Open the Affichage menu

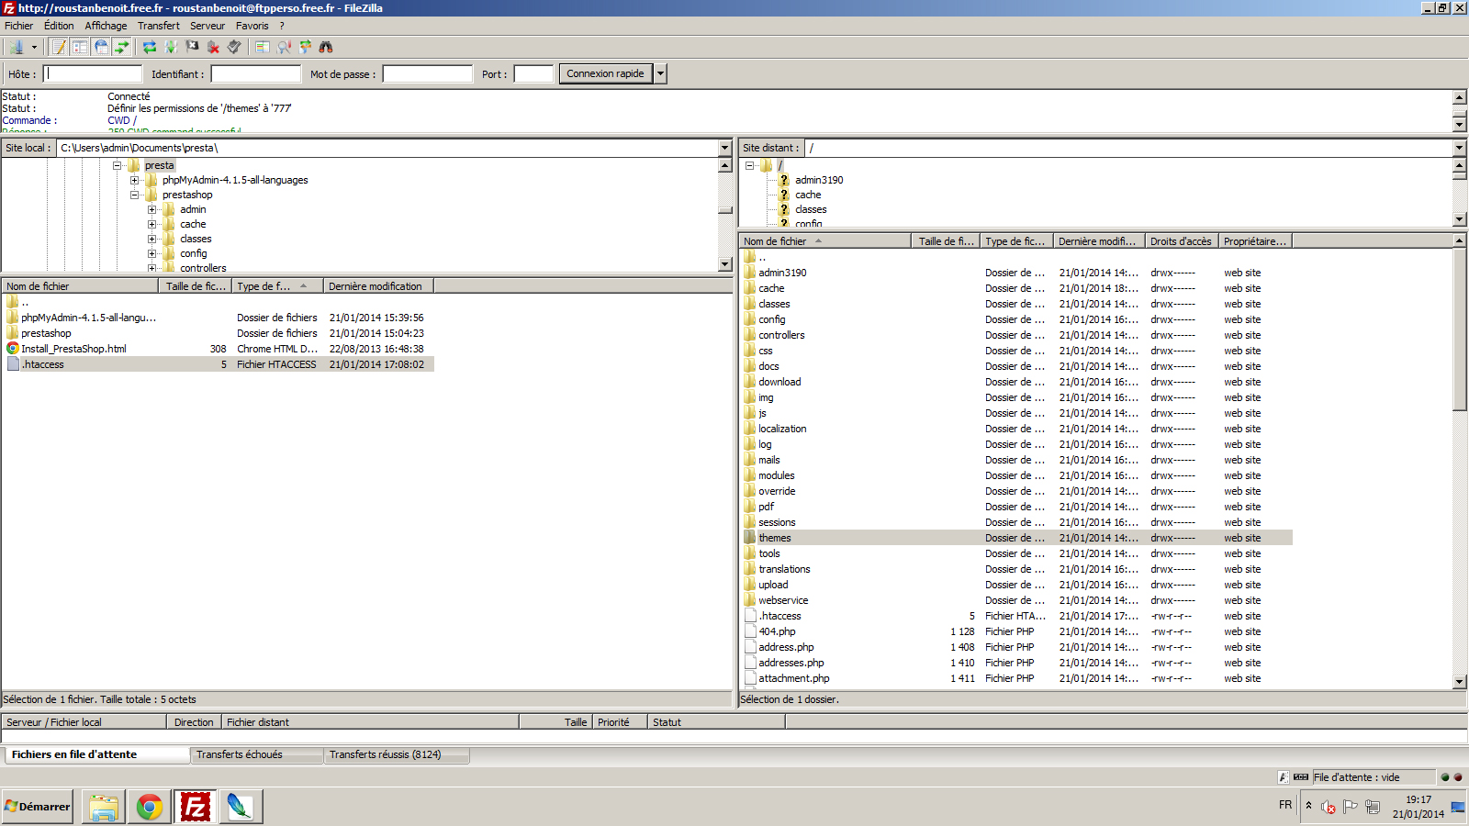[x=106, y=26]
